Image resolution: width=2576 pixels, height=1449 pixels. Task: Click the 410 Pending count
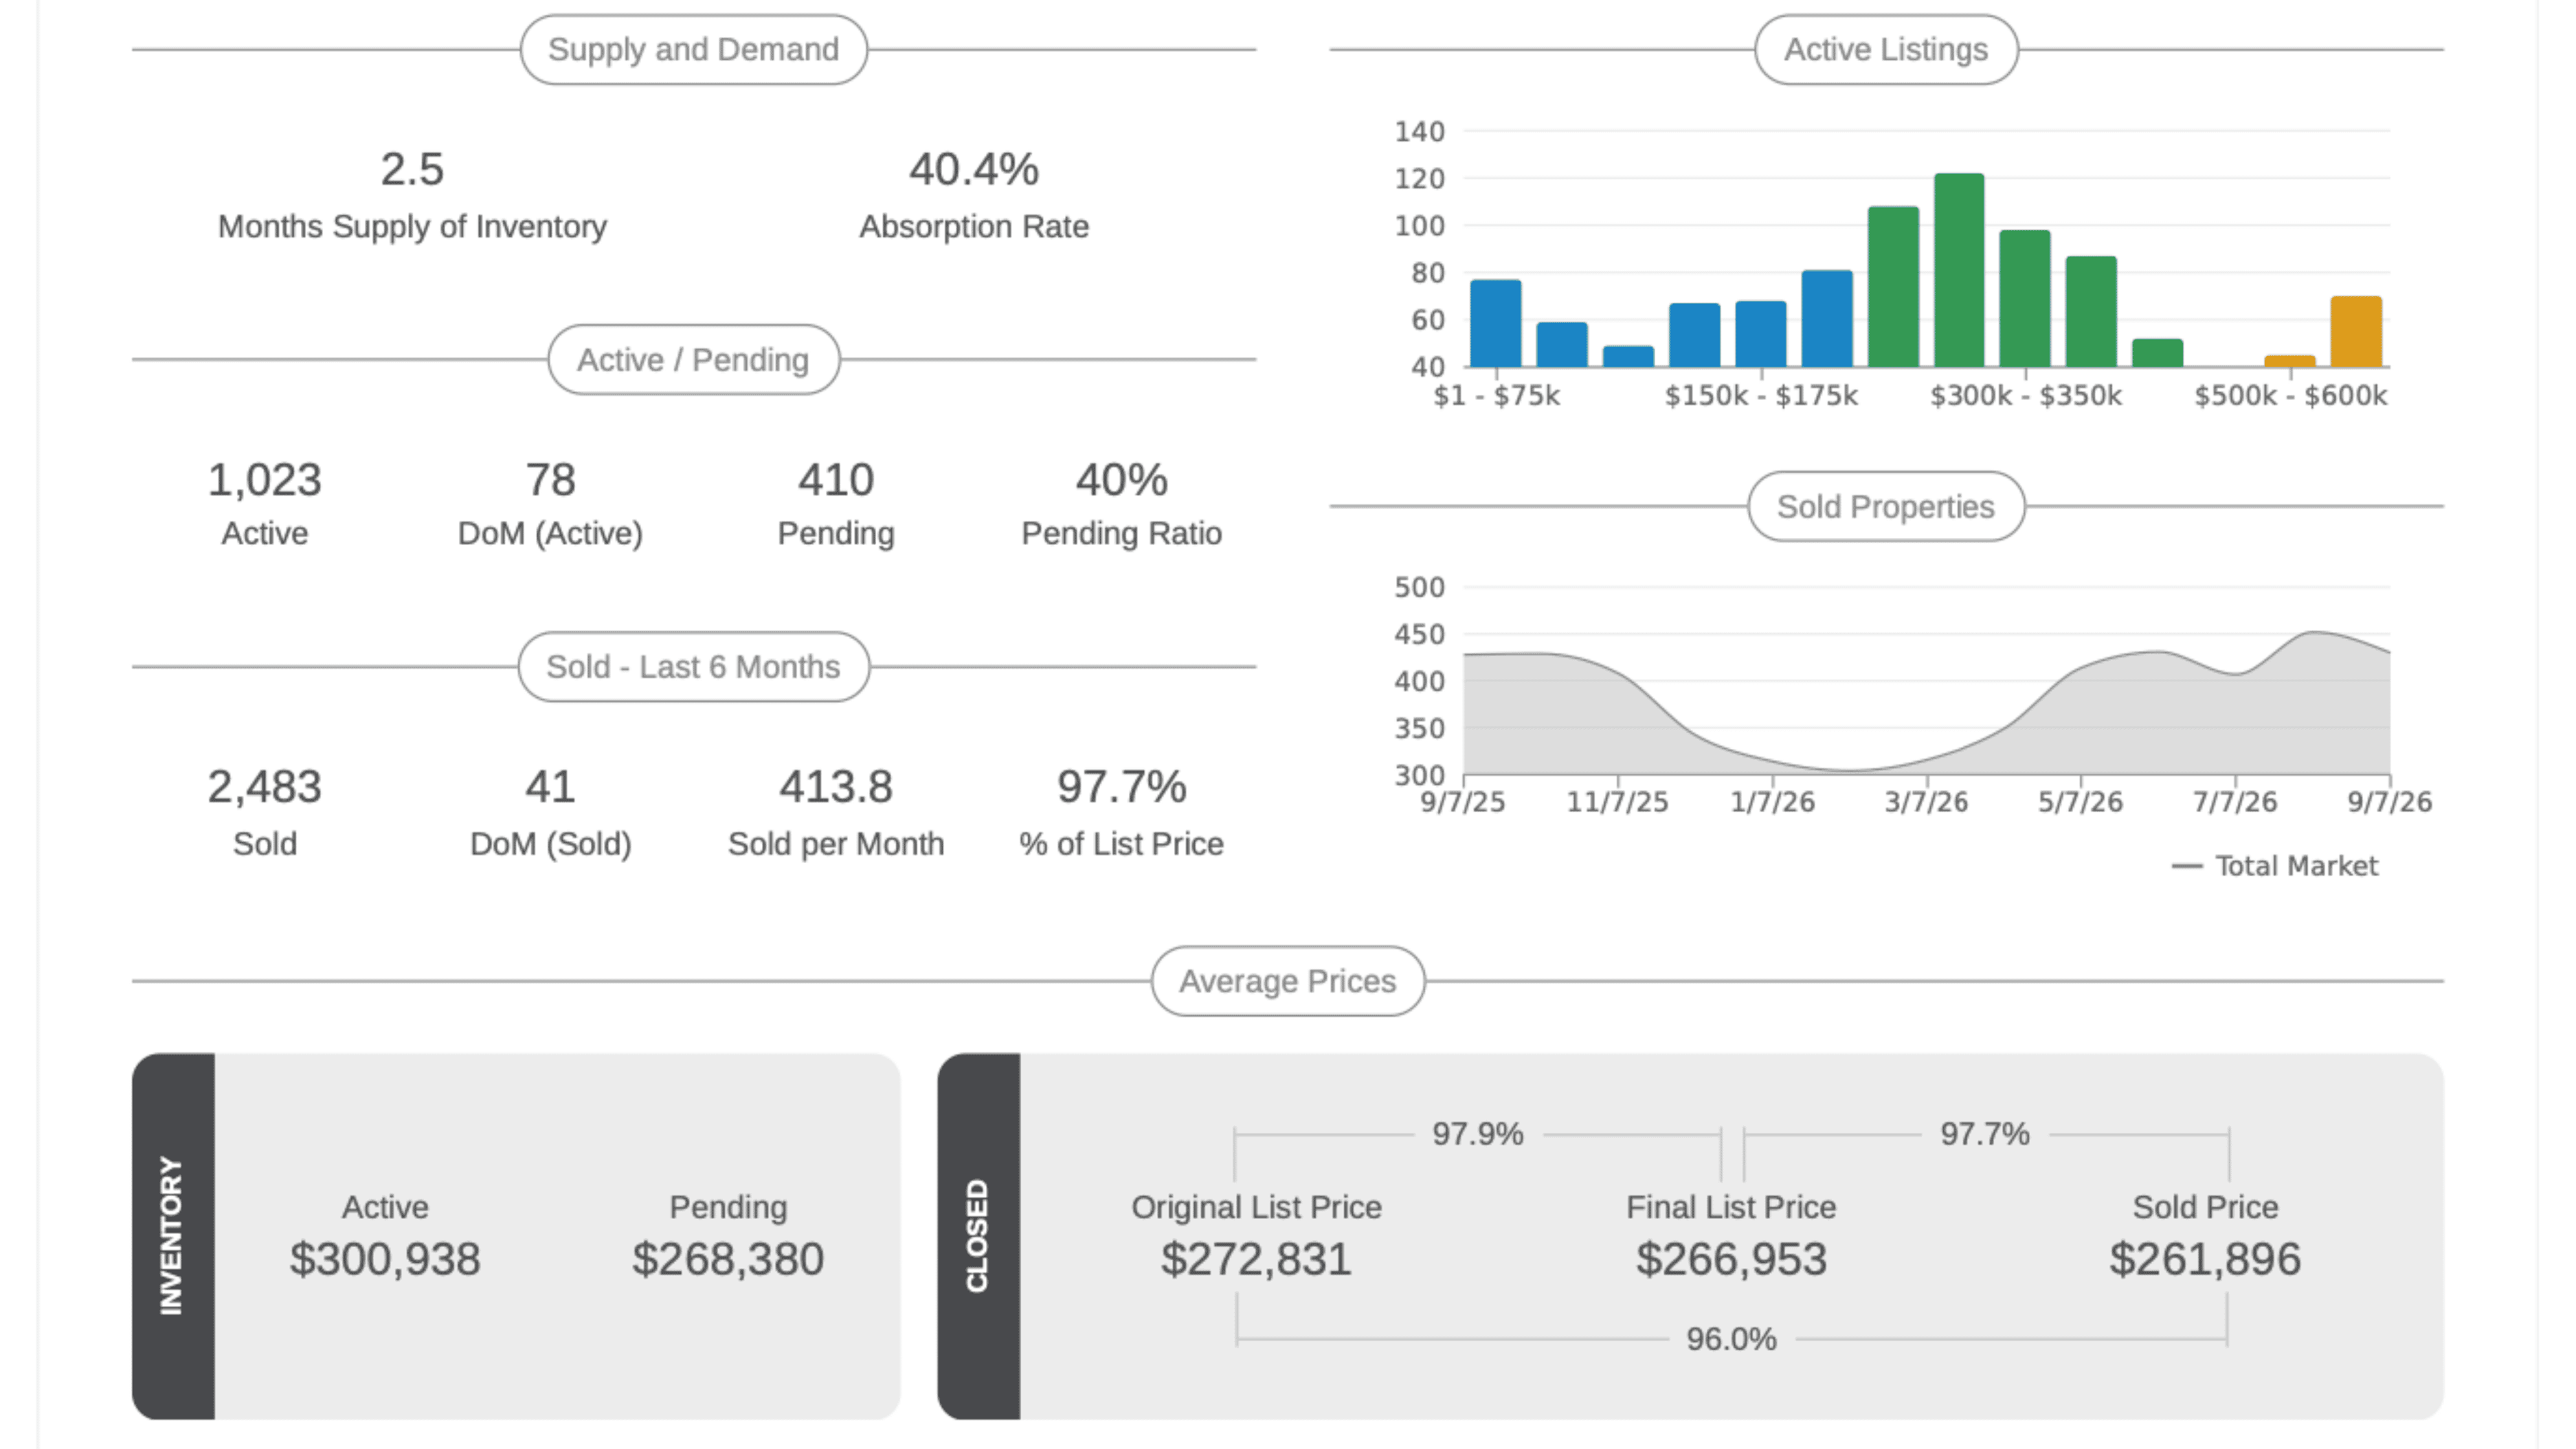[836, 480]
